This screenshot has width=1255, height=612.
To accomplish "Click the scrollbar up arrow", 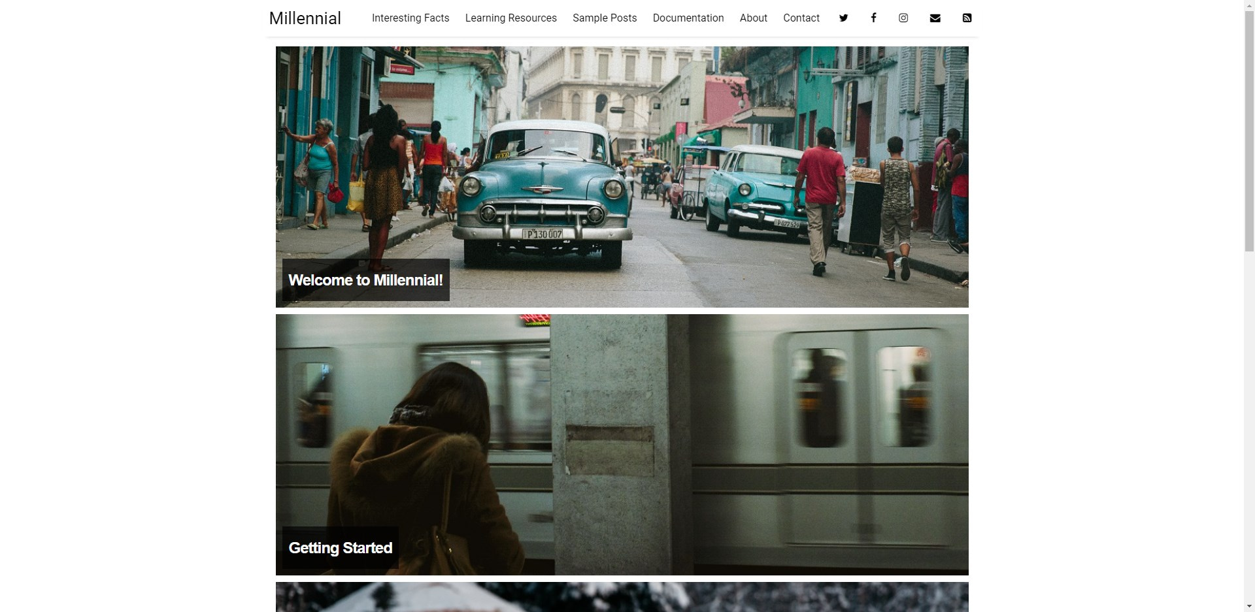I will [1249, 5].
